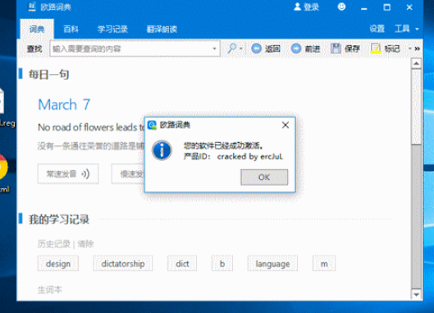Image resolution: width=434 pixels, height=313 pixels.
Task: Play 常速发音 normal speed pronunciation
Action: [x=68, y=174]
